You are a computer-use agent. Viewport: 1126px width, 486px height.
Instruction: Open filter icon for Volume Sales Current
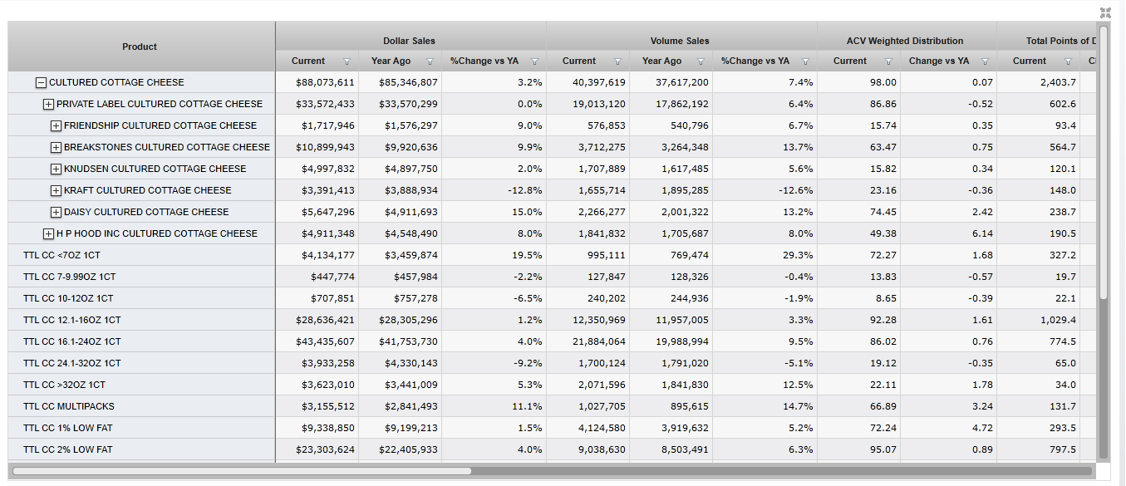[617, 61]
